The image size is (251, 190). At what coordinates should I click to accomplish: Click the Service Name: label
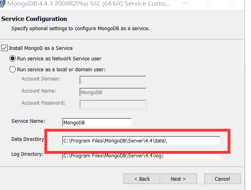point(28,121)
